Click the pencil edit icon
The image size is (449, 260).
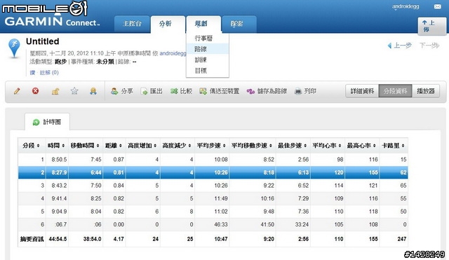click(17, 91)
